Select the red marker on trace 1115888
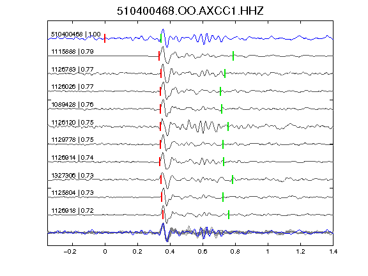The width and height of the screenshot is (368, 276). [x=159, y=56]
